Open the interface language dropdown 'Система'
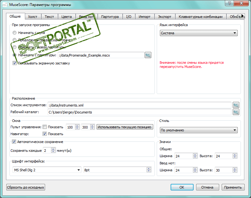This screenshot has width=251, height=198. pos(199,33)
